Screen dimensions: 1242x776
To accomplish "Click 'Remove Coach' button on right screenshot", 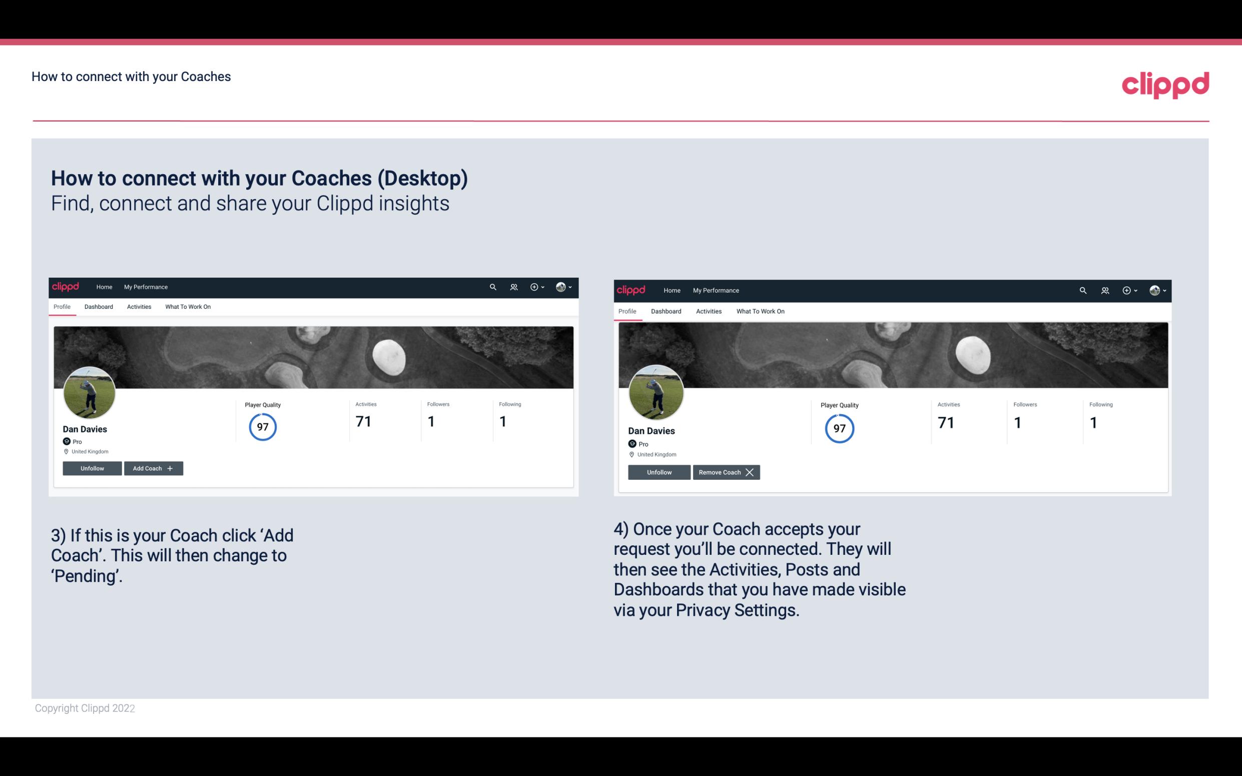I will [x=725, y=472].
